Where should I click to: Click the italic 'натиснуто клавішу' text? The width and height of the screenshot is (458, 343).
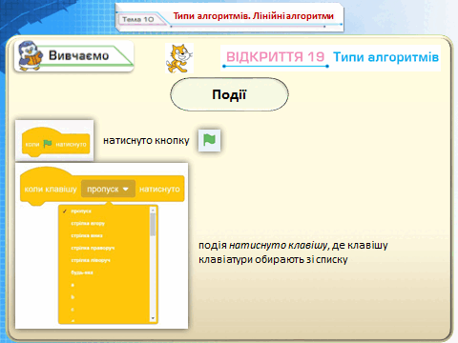[278, 245]
